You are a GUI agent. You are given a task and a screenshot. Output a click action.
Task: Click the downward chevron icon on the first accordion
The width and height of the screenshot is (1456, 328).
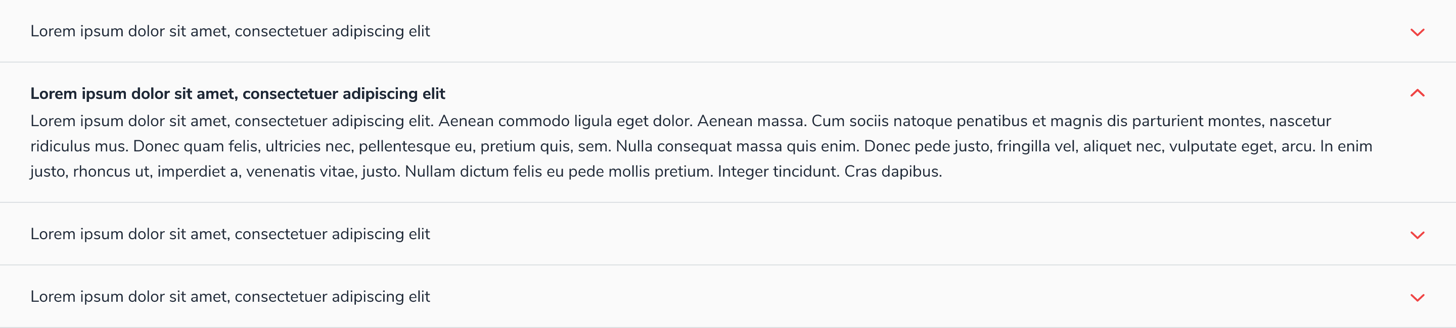click(1418, 33)
